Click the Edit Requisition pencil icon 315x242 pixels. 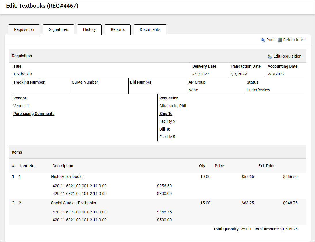point(270,56)
